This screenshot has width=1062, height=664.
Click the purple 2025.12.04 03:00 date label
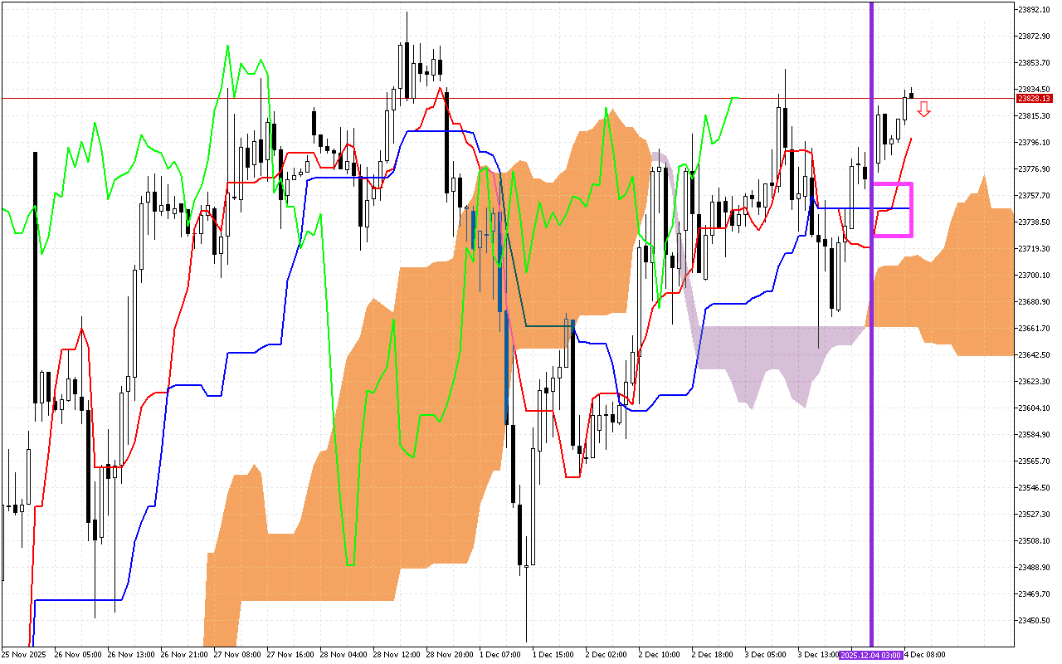click(x=870, y=655)
